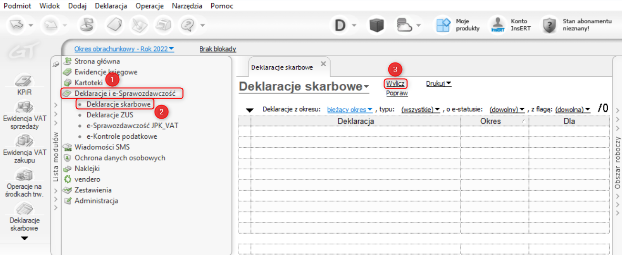
Task: Select Kartoteki in module tree
Action: click(x=89, y=82)
